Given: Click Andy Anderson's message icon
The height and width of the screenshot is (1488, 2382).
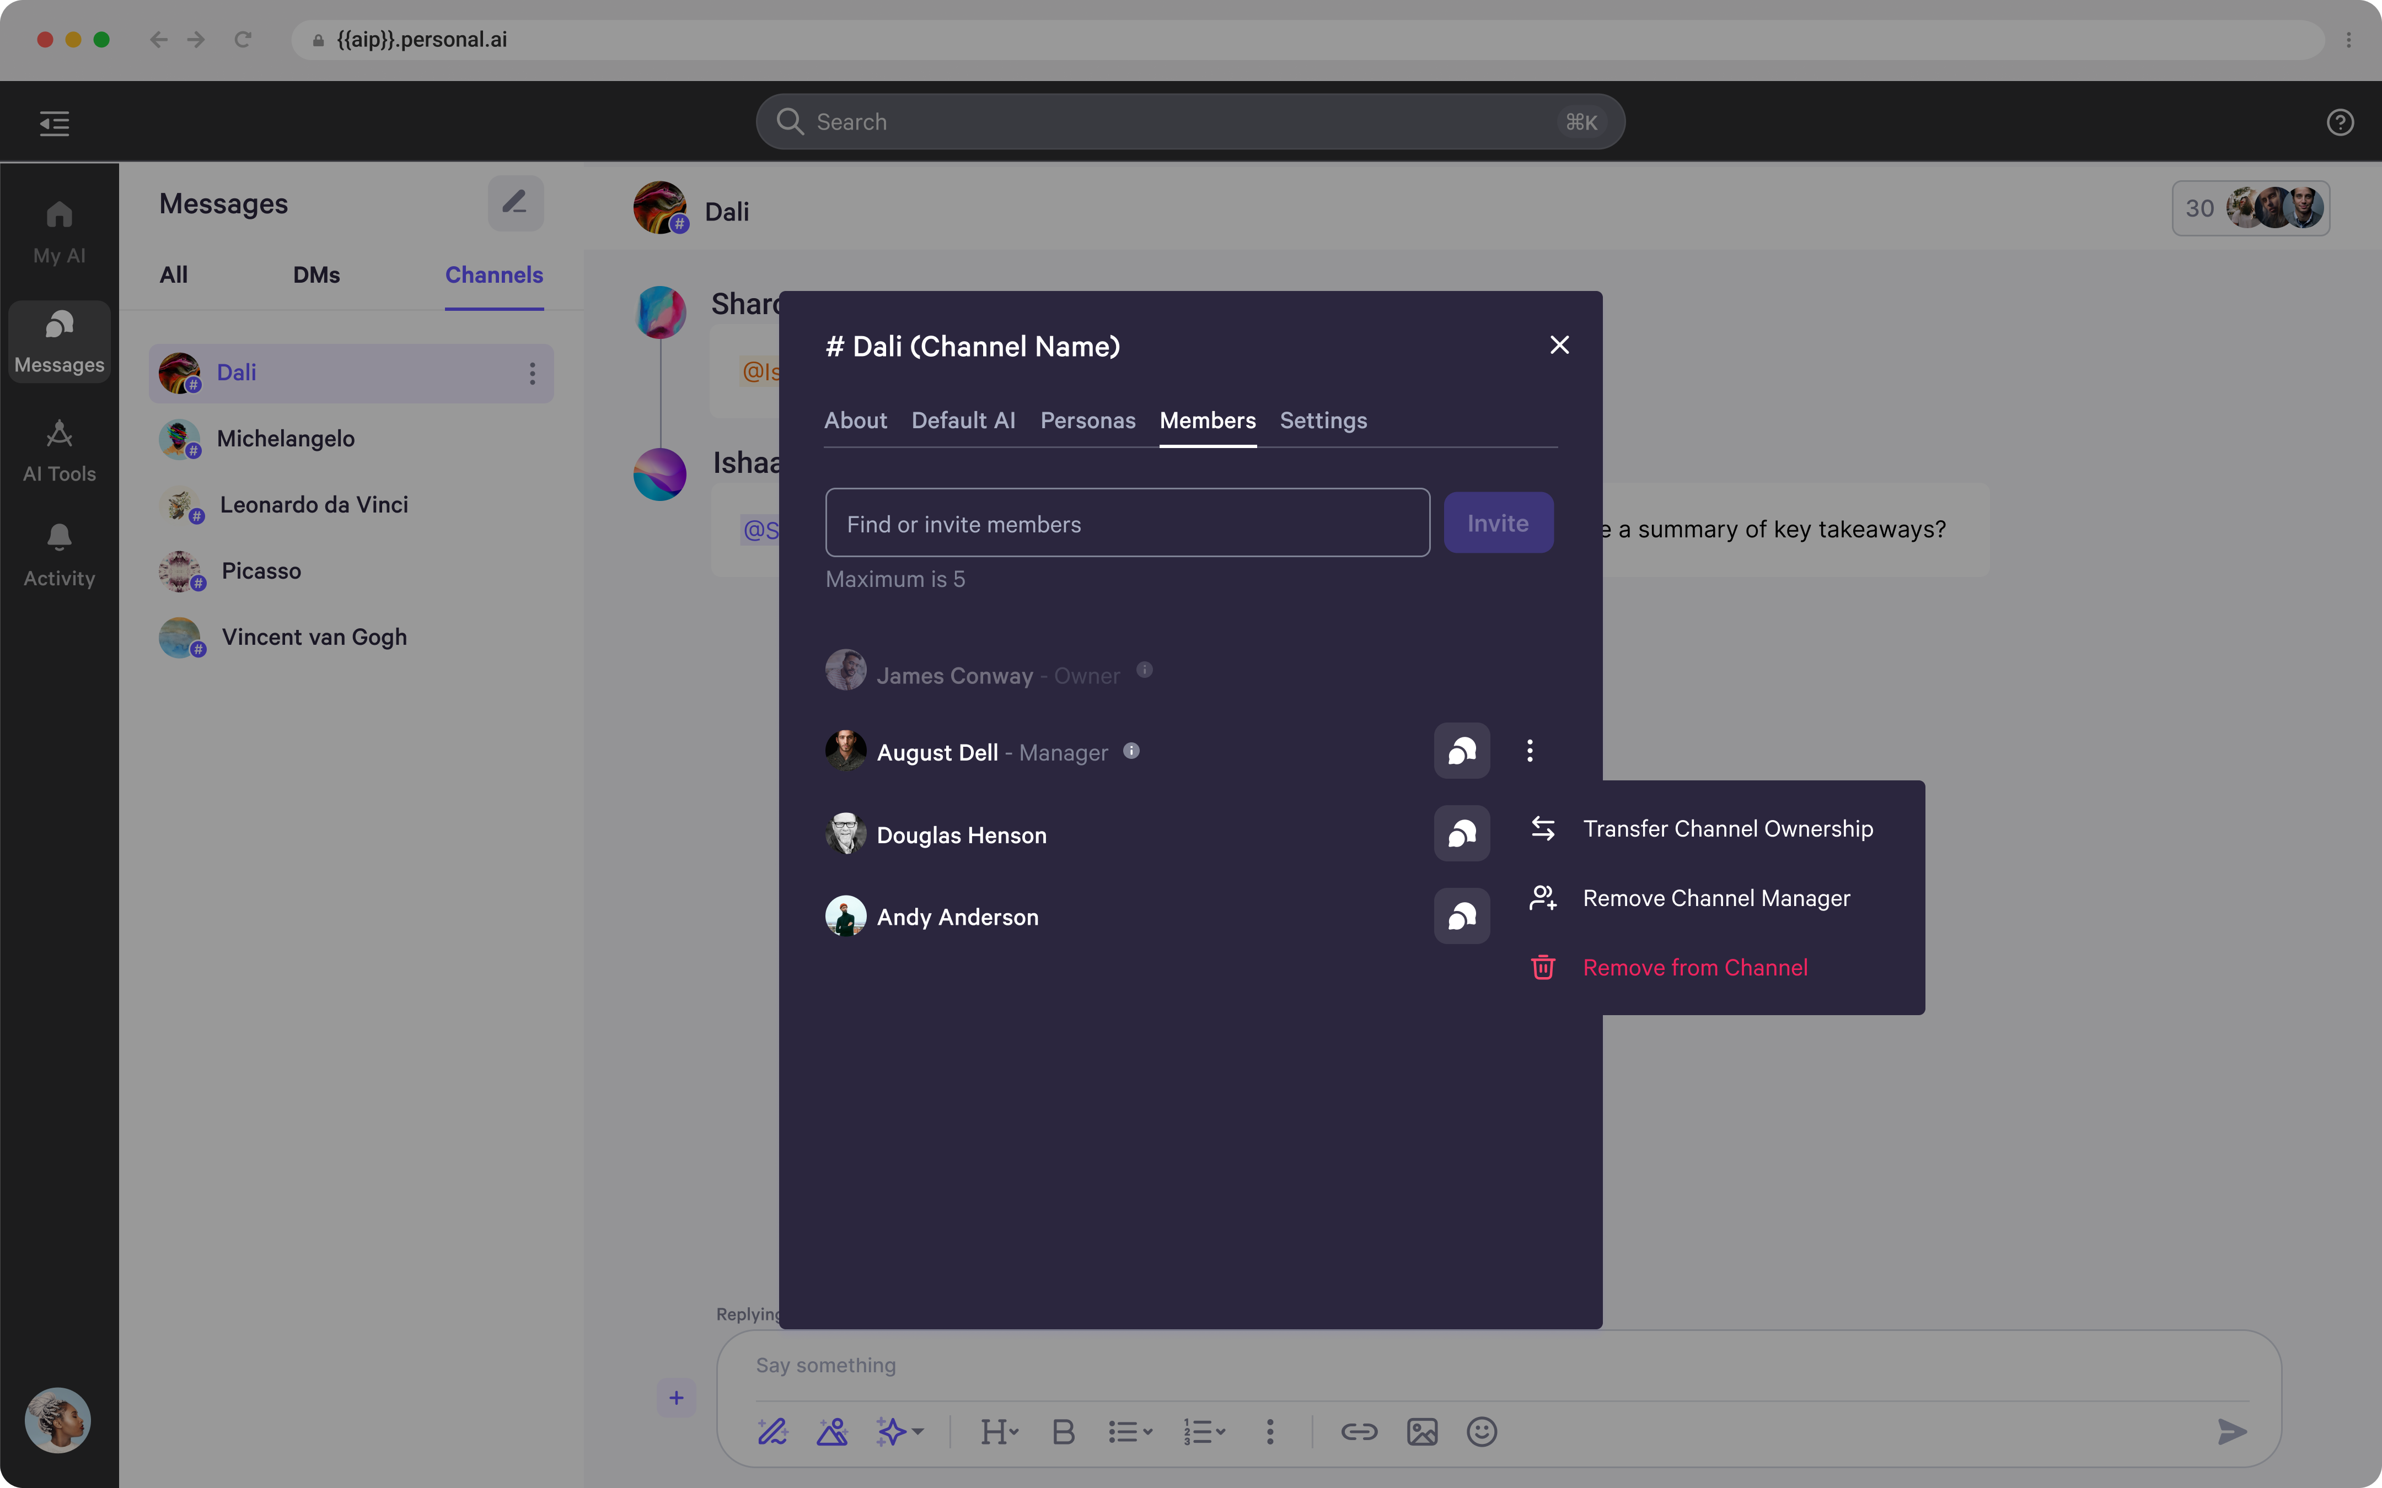Looking at the screenshot, I should coord(1462,916).
